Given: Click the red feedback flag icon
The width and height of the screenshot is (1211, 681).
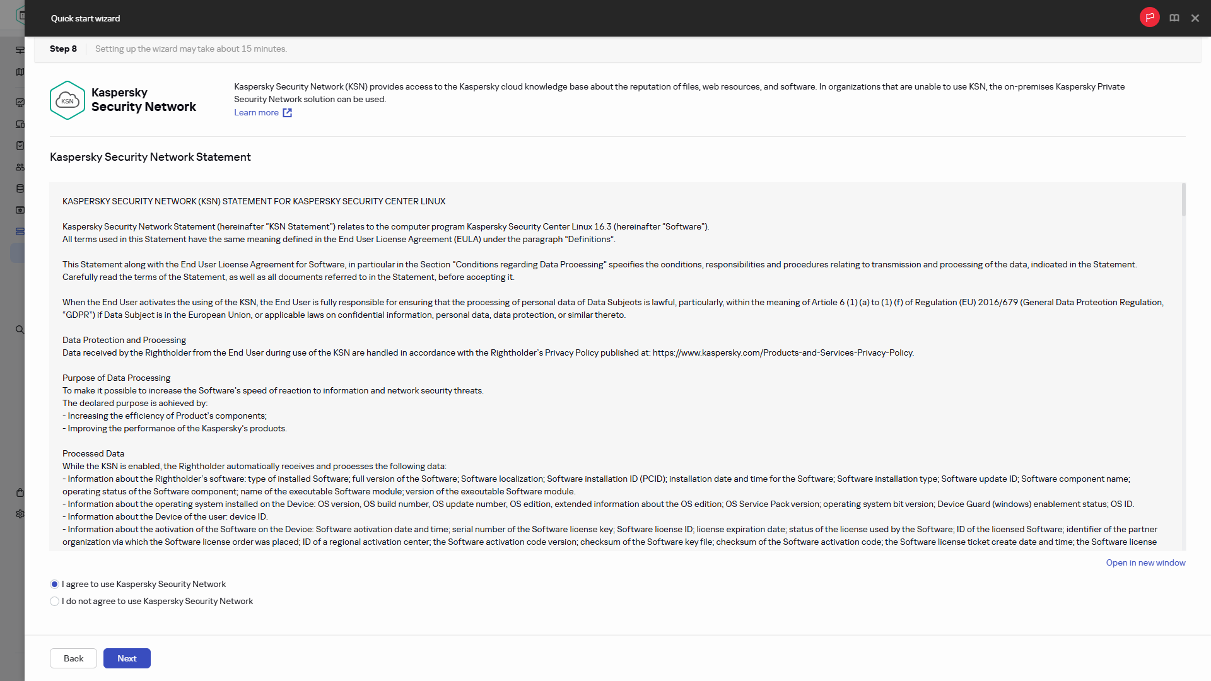Looking at the screenshot, I should pyautogui.click(x=1149, y=18).
